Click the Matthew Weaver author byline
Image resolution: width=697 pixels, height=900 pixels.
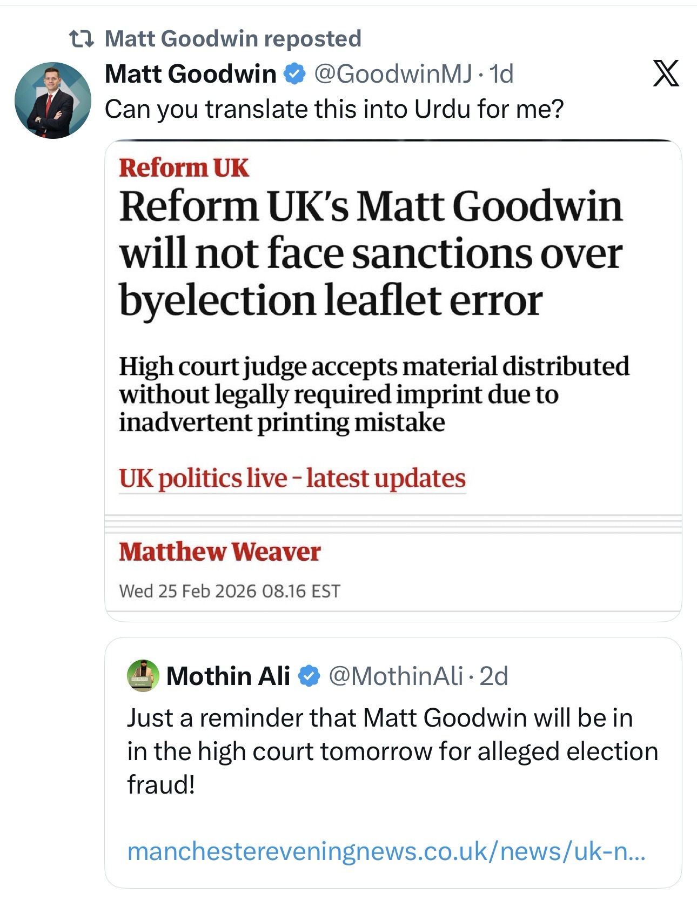pos(219,552)
